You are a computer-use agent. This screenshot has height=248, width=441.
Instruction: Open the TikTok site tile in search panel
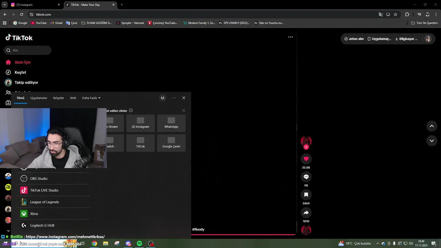(141, 143)
